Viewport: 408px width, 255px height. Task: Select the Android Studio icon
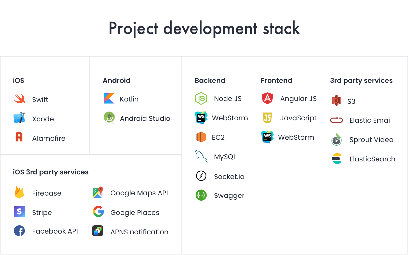pyautogui.click(x=109, y=118)
